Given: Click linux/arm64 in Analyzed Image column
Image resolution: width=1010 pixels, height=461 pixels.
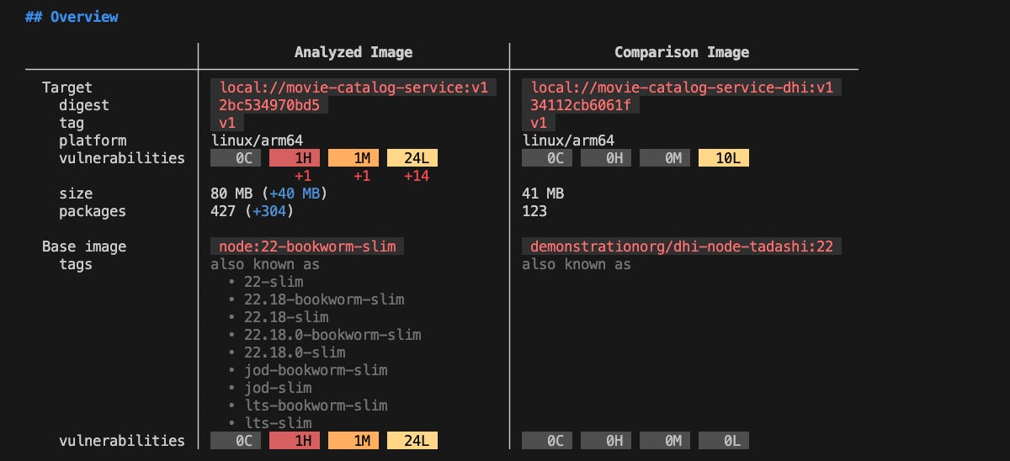Looking at the screenshot, I should 257,140.
